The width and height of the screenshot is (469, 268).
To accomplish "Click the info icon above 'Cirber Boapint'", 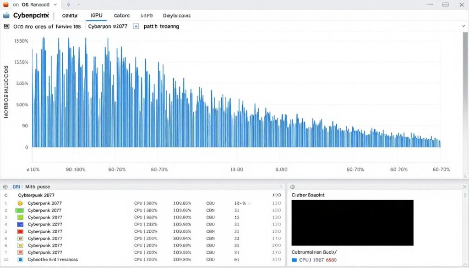I will point(293,186).
